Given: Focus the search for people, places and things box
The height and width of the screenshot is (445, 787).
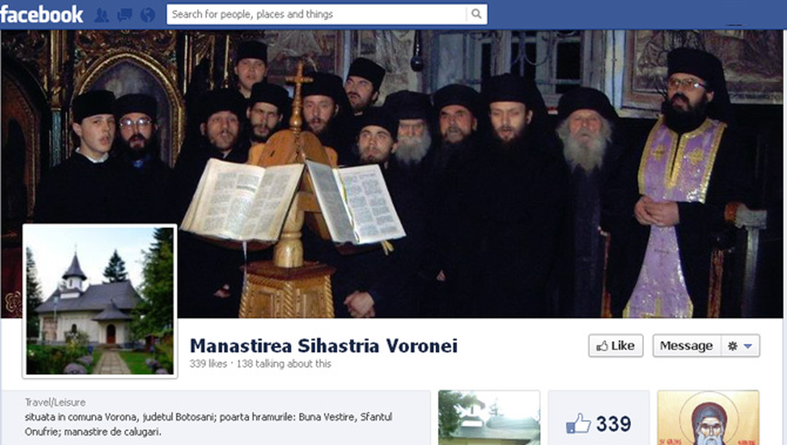Looking at the screenshot, I should pos(317,14).
